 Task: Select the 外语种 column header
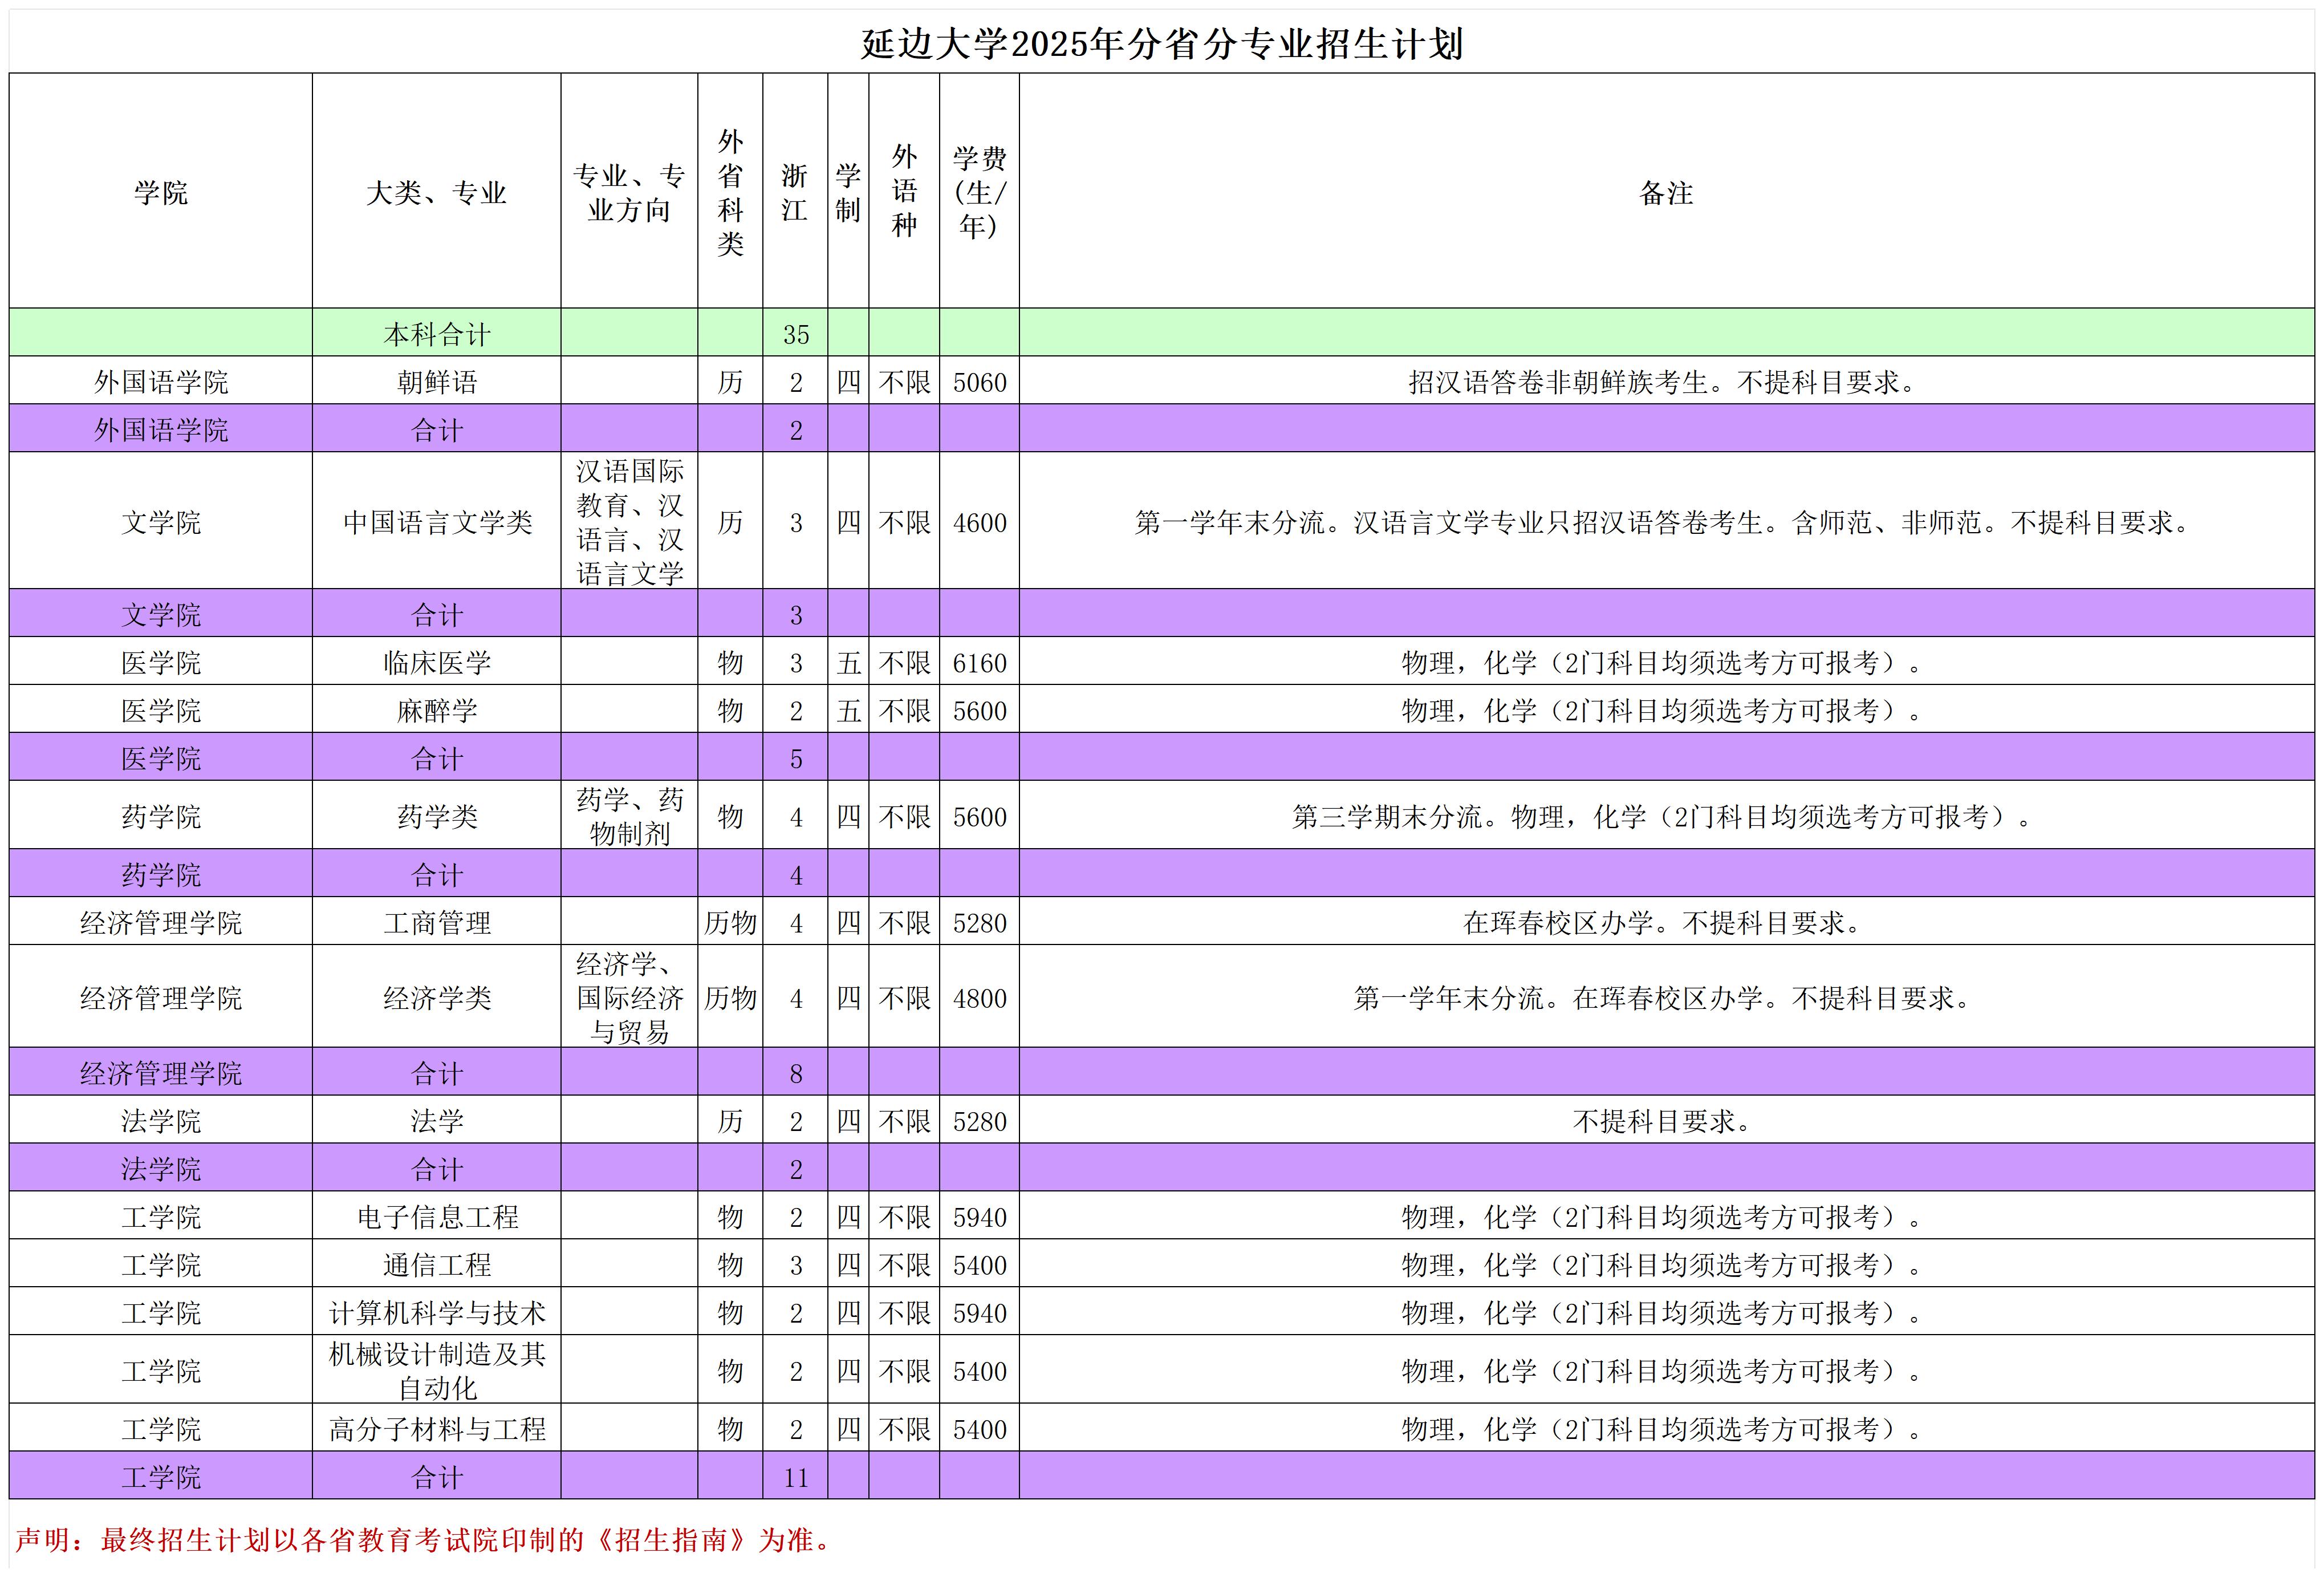pyautogui.click(x=904, y=192)
